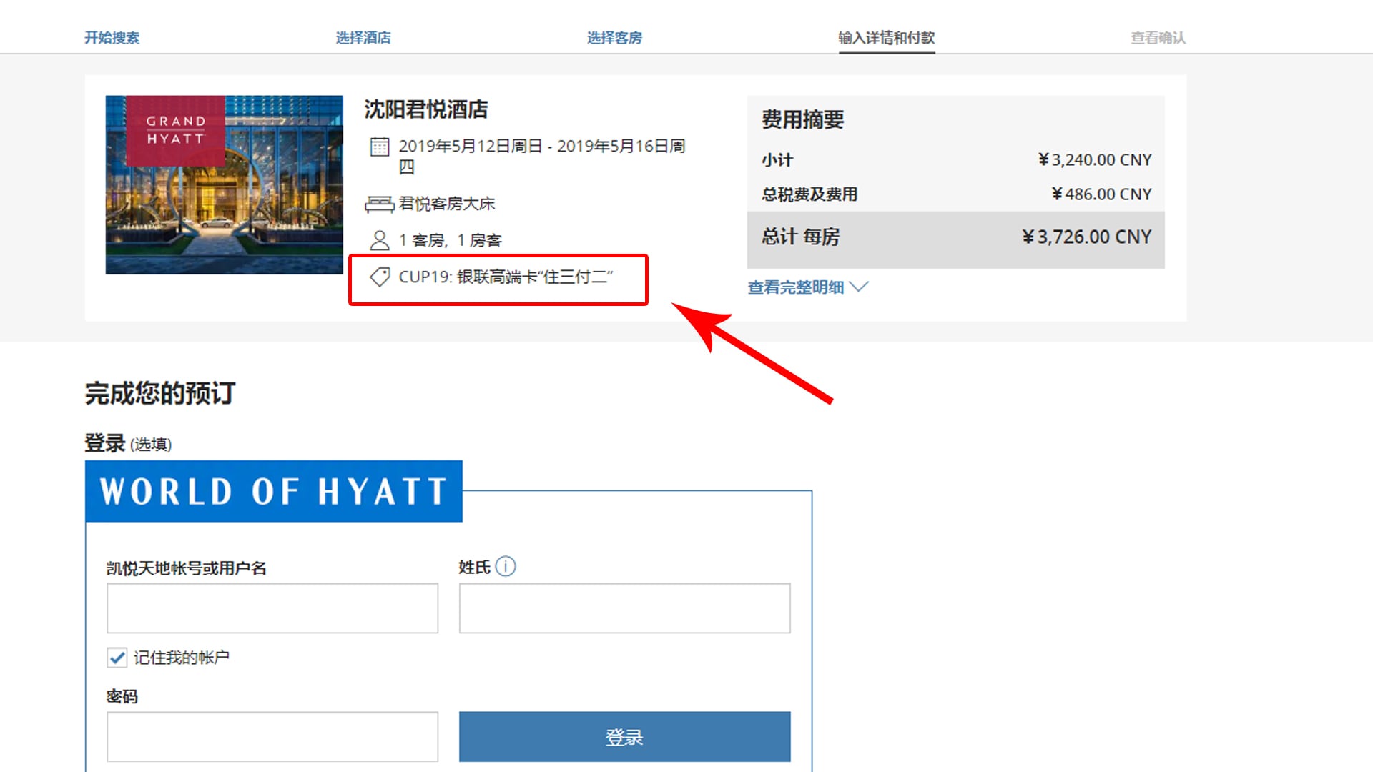The image size is (1373, 772).
Task: Click the bed icon next to 君悦客房大床
Action: point(379,204)
